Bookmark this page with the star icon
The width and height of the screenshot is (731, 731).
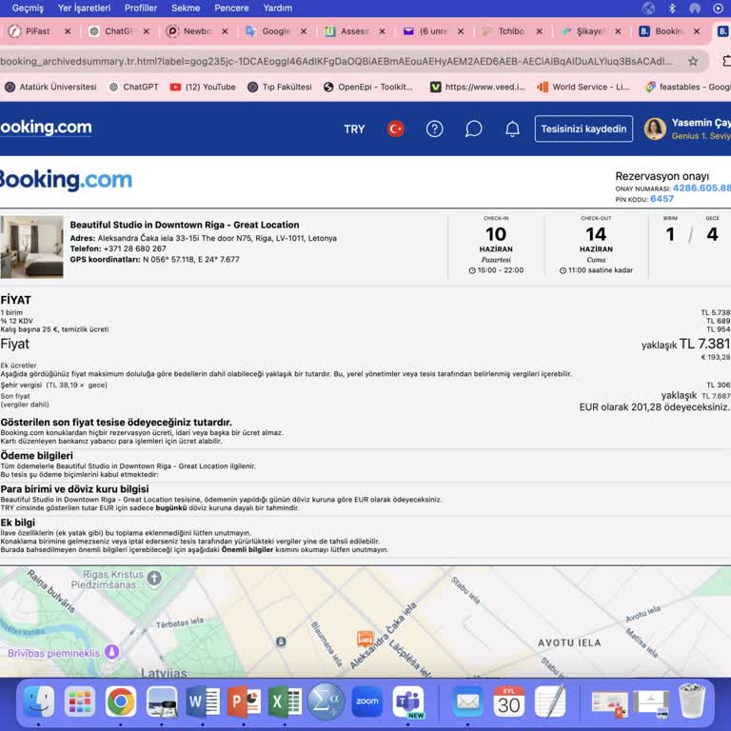tap(693, 61)
